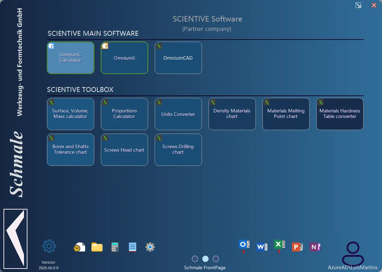Select the first page indicator dot

[195, 259]
